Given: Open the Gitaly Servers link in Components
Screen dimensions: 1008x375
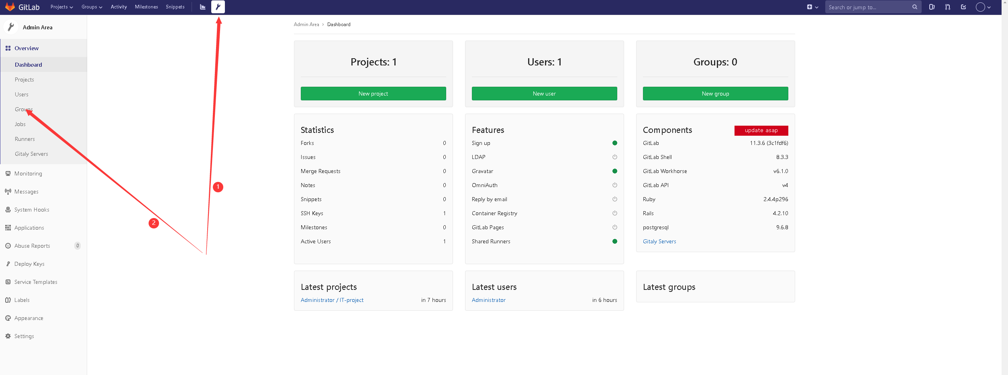Looking at the screenshot, I should click(x=659, y=241).
